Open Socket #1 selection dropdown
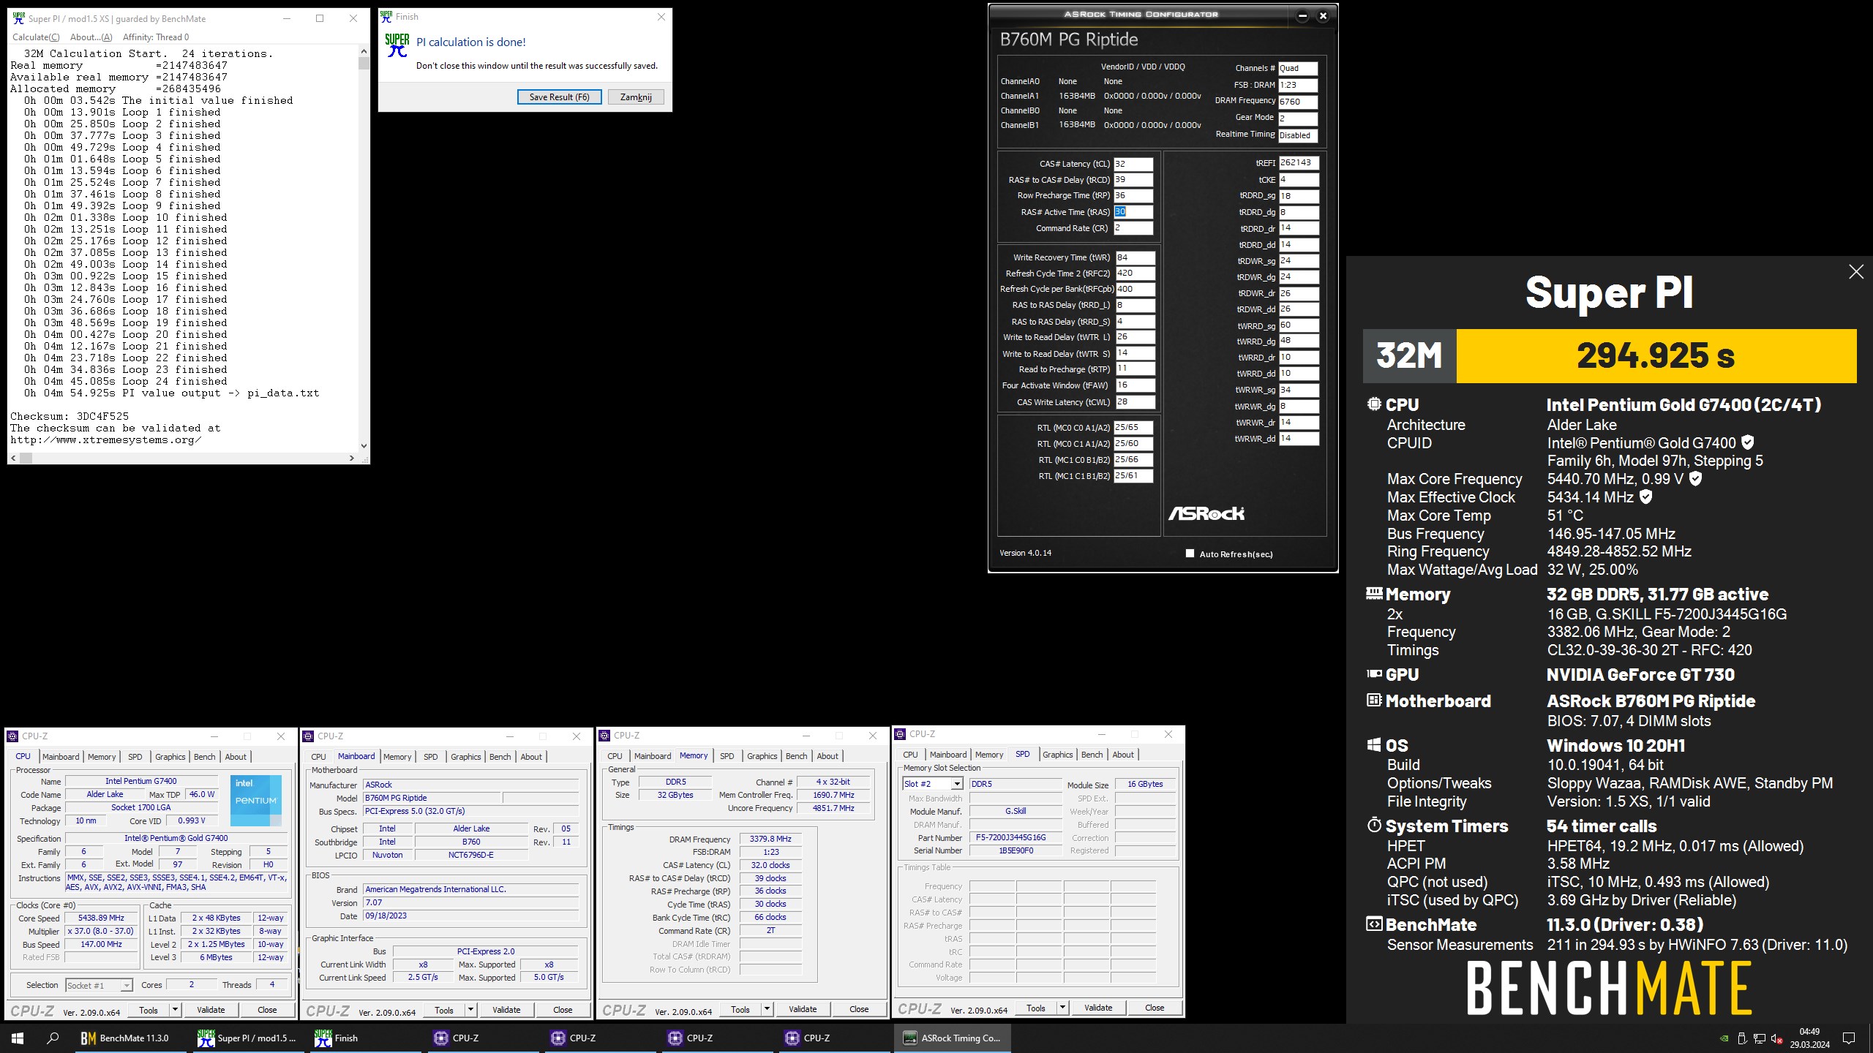 point(126,986)
